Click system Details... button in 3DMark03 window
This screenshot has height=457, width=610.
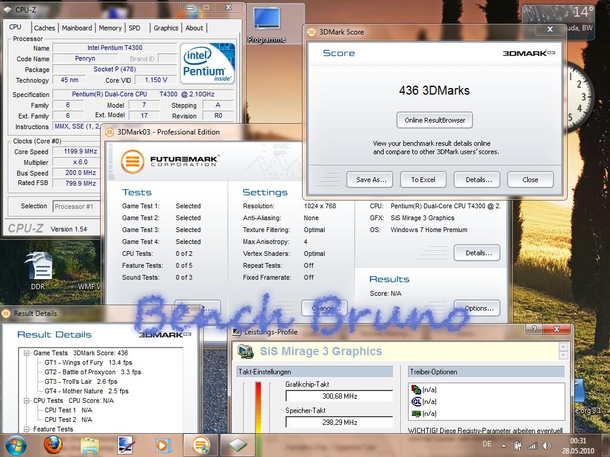pyautogui.click(x=477, y=253)
